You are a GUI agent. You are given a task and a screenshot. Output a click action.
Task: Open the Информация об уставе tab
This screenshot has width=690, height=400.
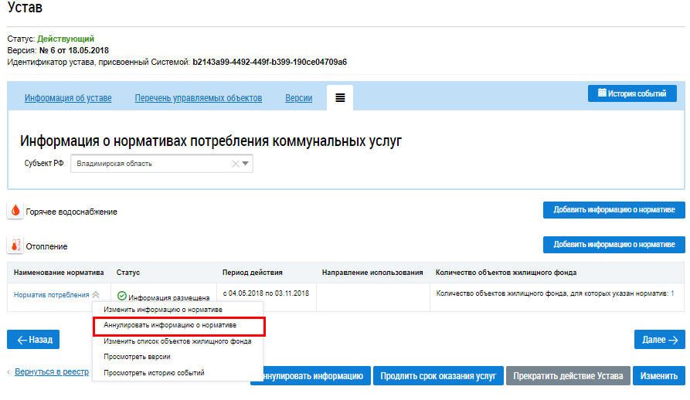pyautogui.click(x=68, y=98)
